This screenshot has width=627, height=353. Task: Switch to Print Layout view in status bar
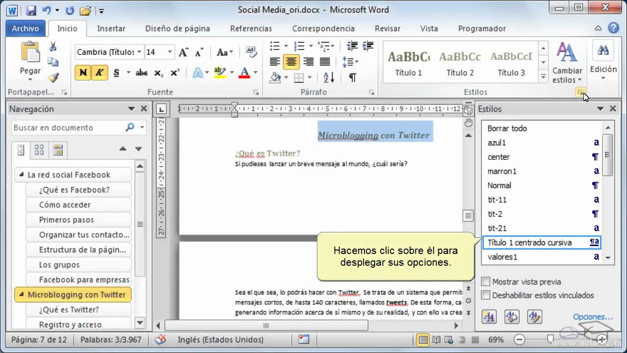pyautogui.click(x=422, y=339)
